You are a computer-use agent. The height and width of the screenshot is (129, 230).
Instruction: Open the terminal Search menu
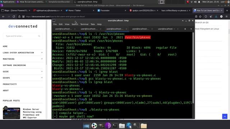[x=75, y=24]
